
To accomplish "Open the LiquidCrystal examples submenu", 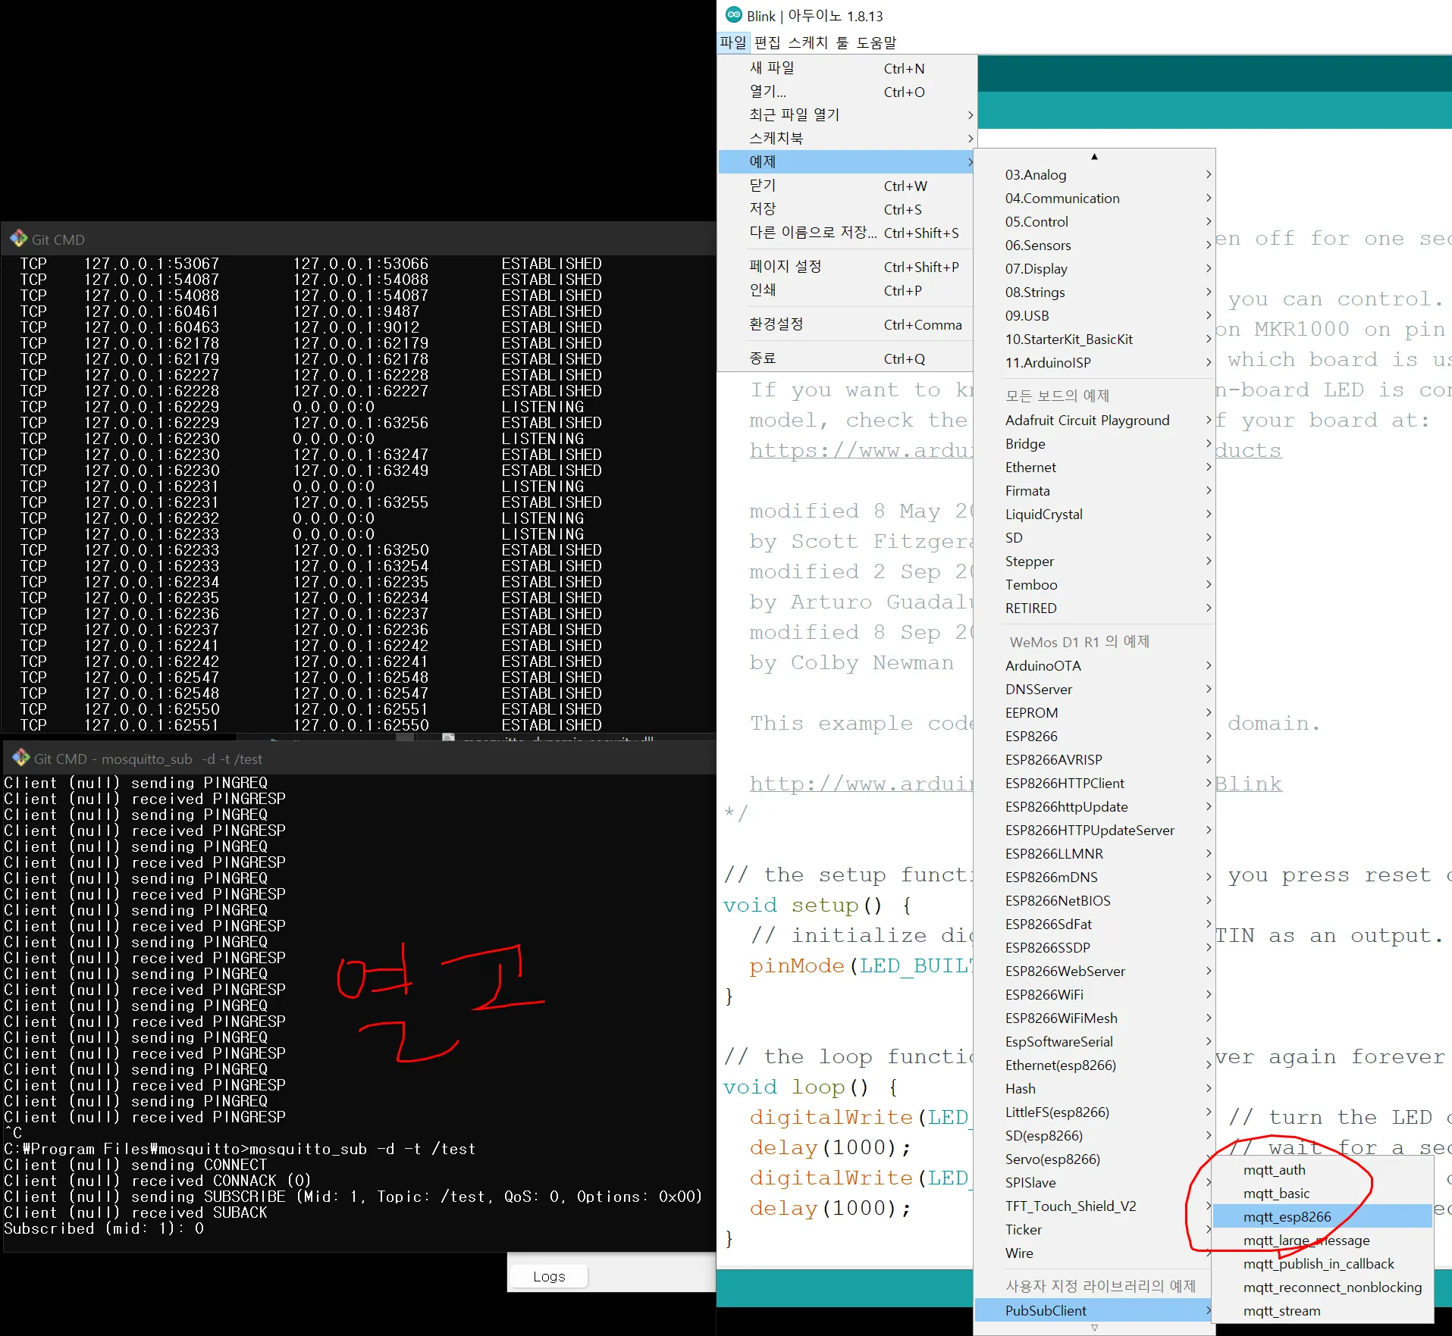I will coord(1094,515).
